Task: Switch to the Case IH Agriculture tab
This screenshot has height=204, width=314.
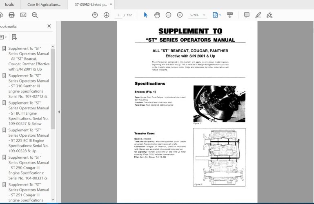Action: click(x=44, y=4)
